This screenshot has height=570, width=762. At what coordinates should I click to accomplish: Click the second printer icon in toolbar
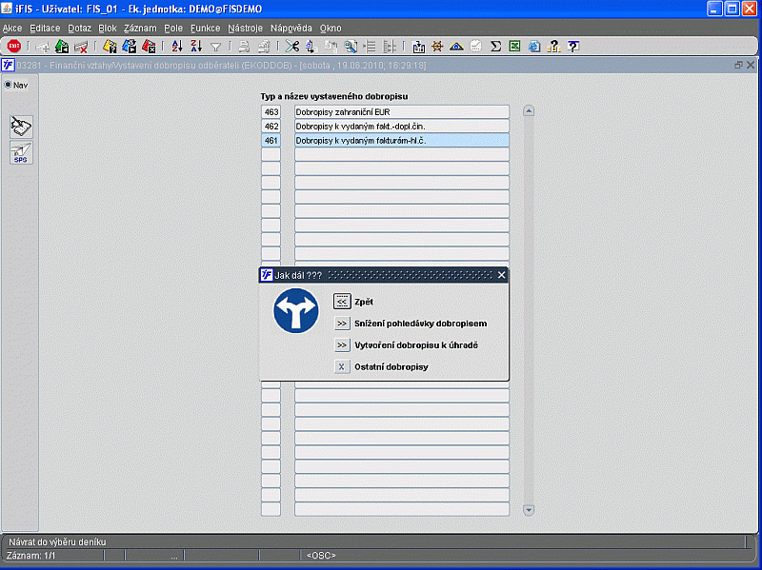(x=264, y=47)
